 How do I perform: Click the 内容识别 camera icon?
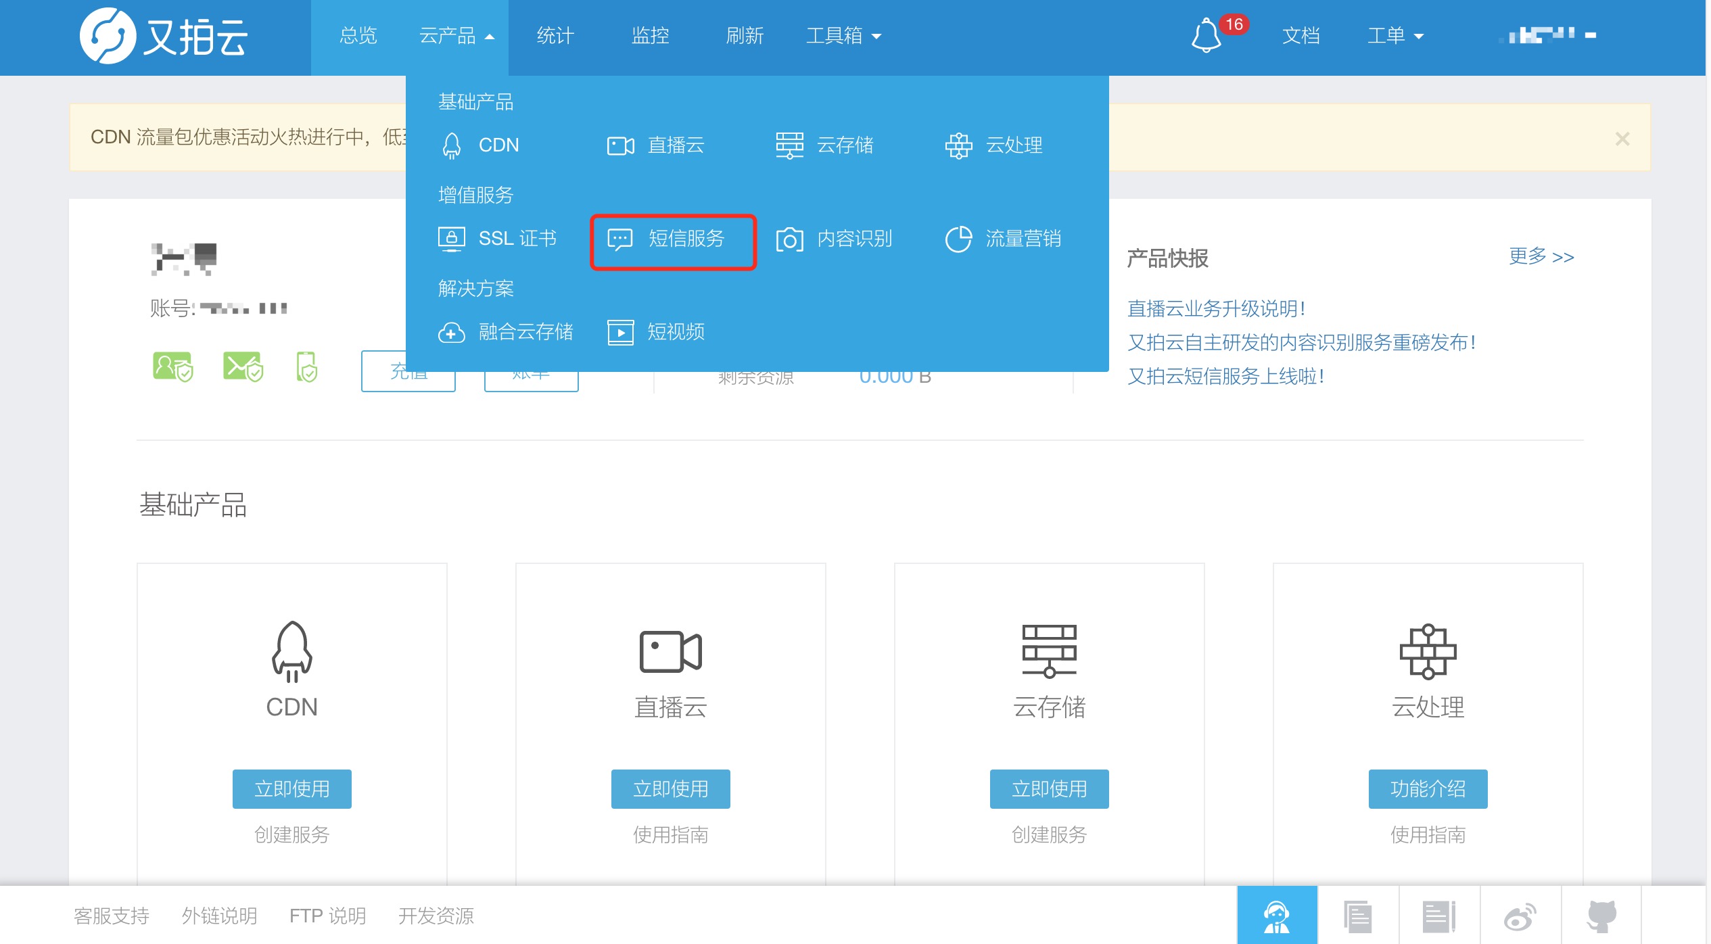coord(789,239)
